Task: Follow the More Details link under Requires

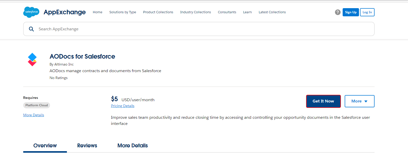Action: (x=34, y=115)
